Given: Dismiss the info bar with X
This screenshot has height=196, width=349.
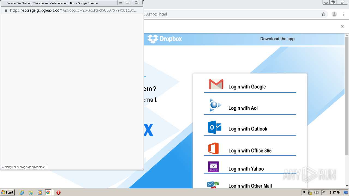Looking at the screenshot, I should 342,26.
